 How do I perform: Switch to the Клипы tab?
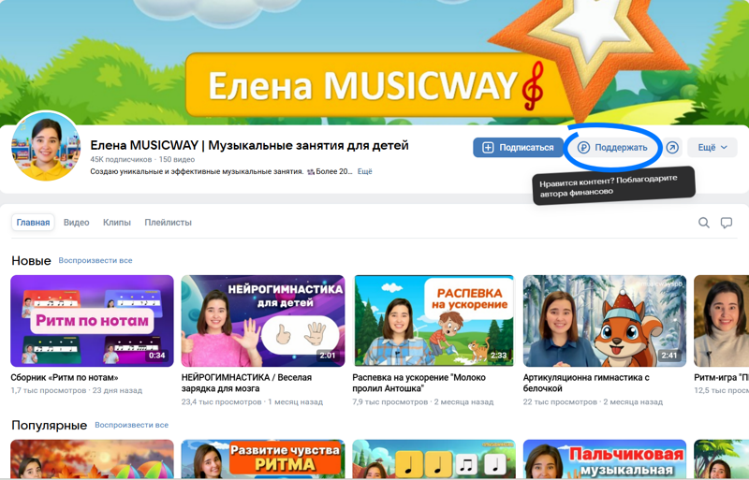117,223
